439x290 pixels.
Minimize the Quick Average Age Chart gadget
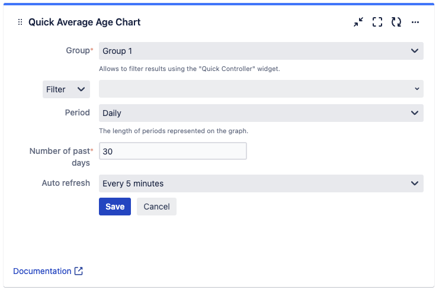coord(358,22)
